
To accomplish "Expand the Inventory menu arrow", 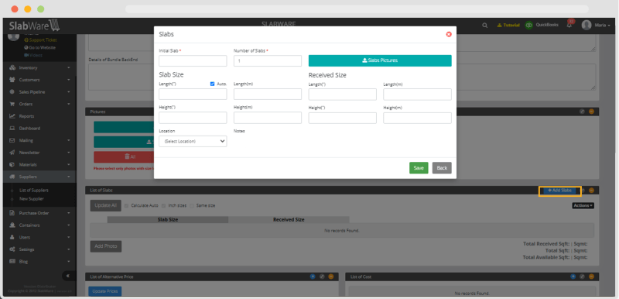I will (69, 68).
